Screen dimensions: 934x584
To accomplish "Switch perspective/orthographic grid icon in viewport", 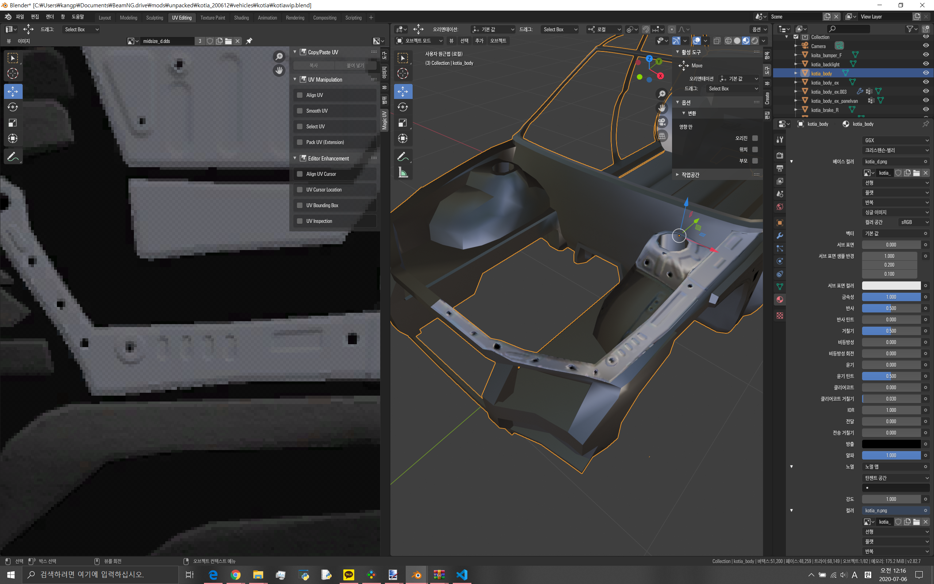I will click(x=662, y=136).
